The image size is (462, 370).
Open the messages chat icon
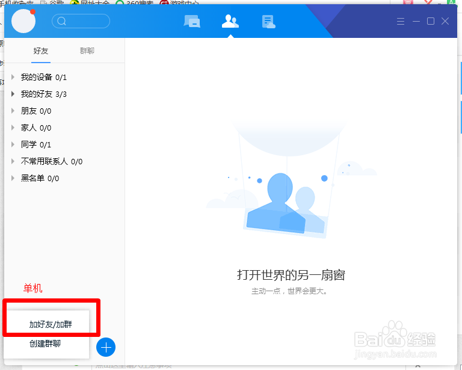coord(192,21)
